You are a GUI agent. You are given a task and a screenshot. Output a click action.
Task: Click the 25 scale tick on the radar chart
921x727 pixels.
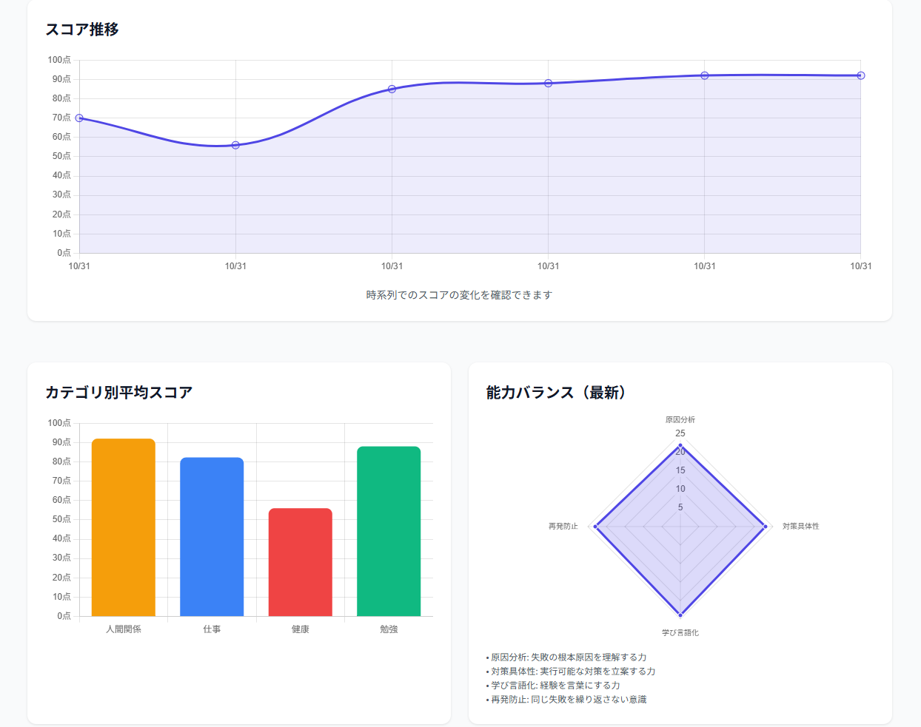(680, 433)
